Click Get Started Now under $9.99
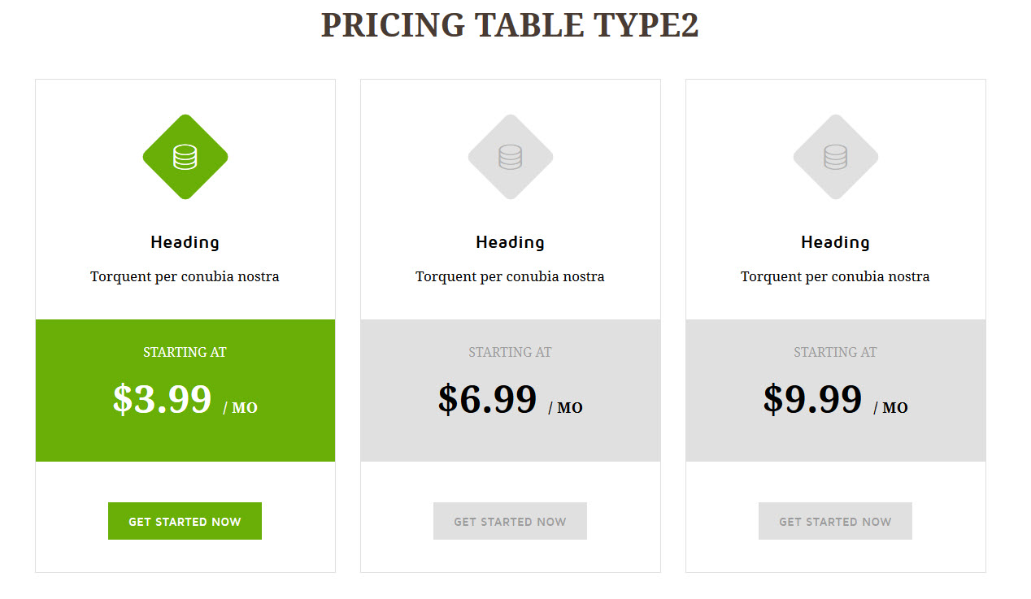The width and height of the screenshot is (1031, 599). [x=835, y=521]
